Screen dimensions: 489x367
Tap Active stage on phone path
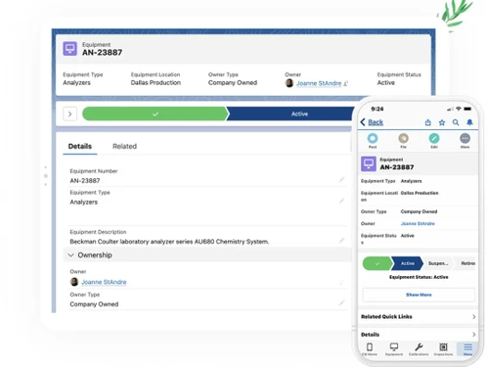[408, 263]
